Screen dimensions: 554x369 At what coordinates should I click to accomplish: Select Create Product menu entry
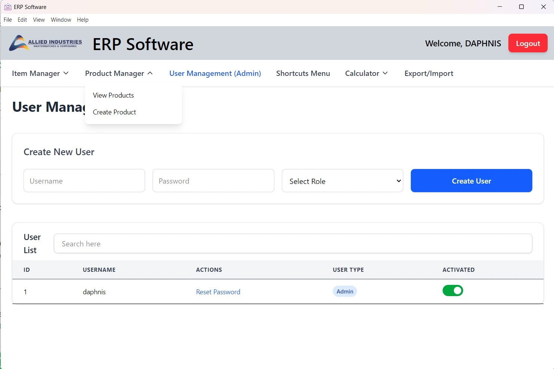[x=114, y=112]
